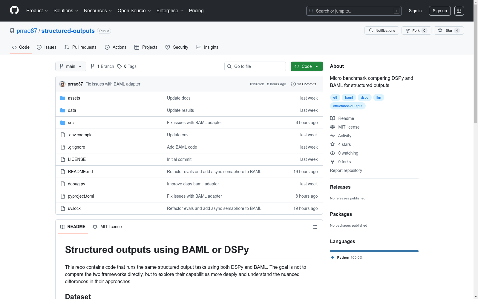Click the Sign in link

coord(415,11)
